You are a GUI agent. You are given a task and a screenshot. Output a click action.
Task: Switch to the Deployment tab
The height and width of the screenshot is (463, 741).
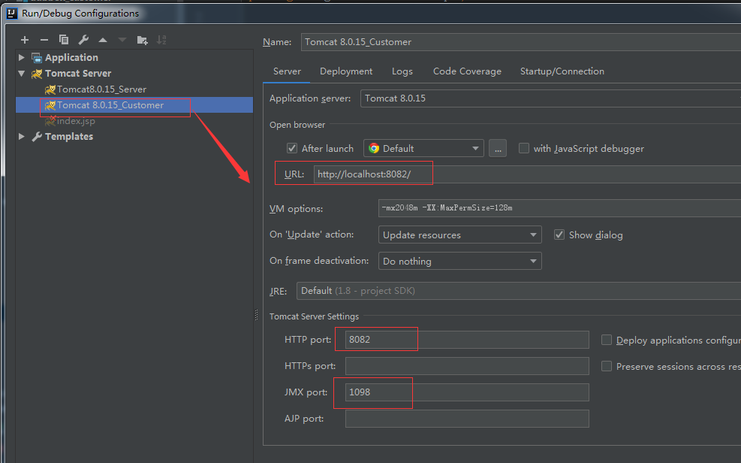[346, 71]
